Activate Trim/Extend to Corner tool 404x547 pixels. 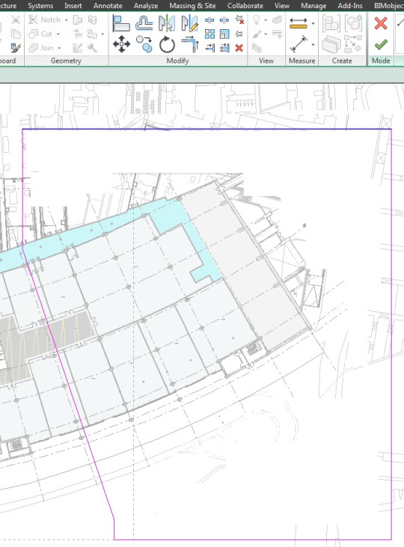point(190,45)
